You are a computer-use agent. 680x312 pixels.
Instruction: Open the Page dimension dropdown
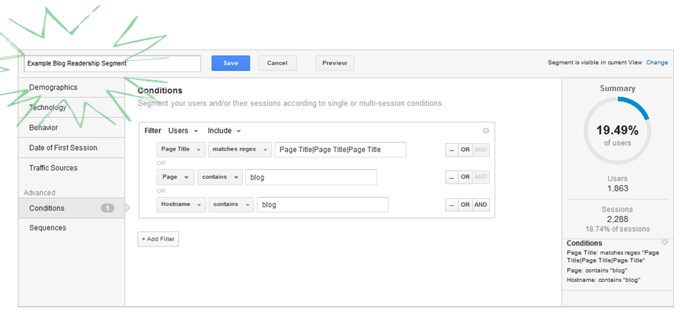[x=175, y=177]
